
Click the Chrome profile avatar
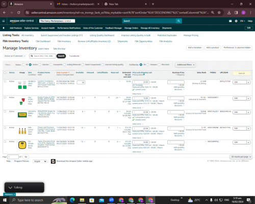tap(243, 12)
